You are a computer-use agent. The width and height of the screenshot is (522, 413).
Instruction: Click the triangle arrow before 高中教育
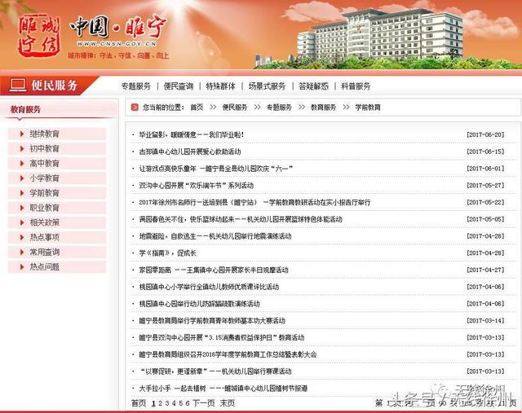coord(22,163)
